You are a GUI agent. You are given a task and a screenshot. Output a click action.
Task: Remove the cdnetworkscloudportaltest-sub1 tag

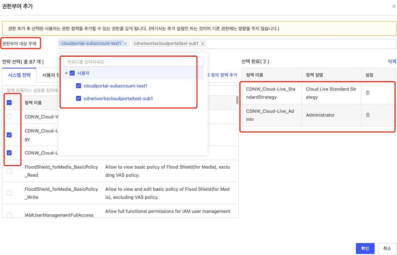(203, 44)
